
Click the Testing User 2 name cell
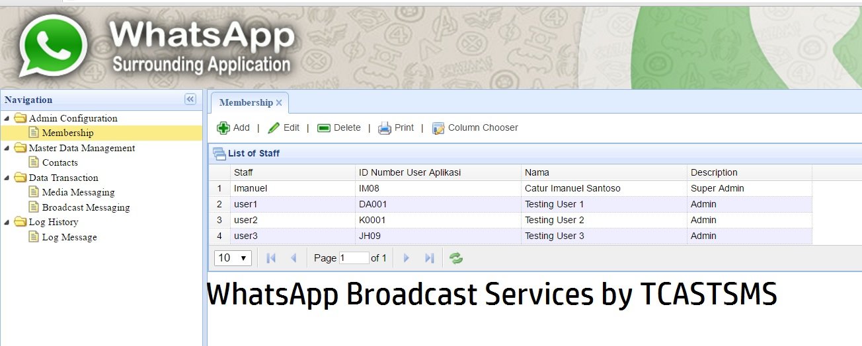click(x=604, y=220)
